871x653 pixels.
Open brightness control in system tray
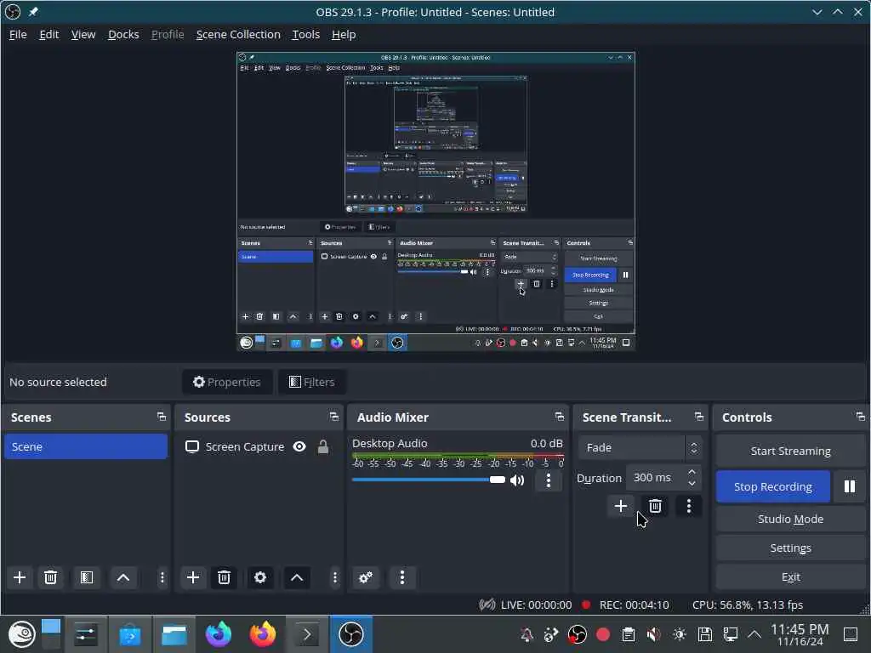680,634
